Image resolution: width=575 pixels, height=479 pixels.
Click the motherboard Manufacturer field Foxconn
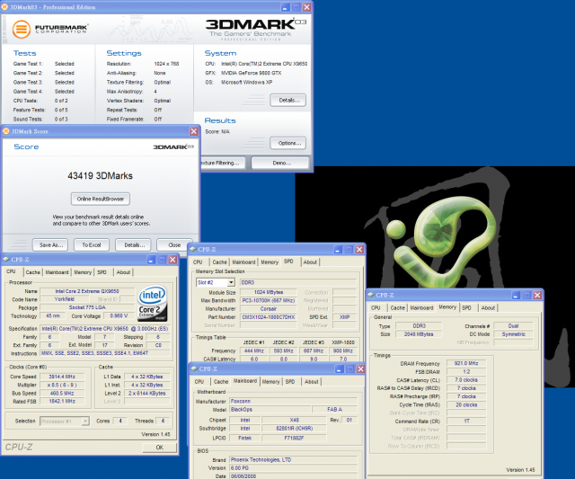point(294,401)
